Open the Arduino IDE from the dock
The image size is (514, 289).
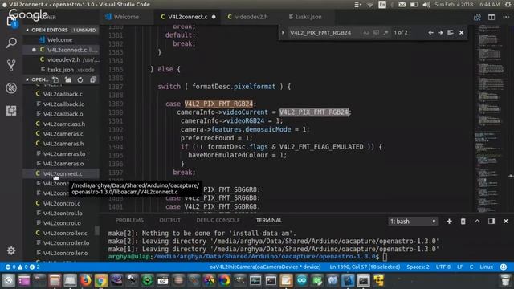point(302,280)
